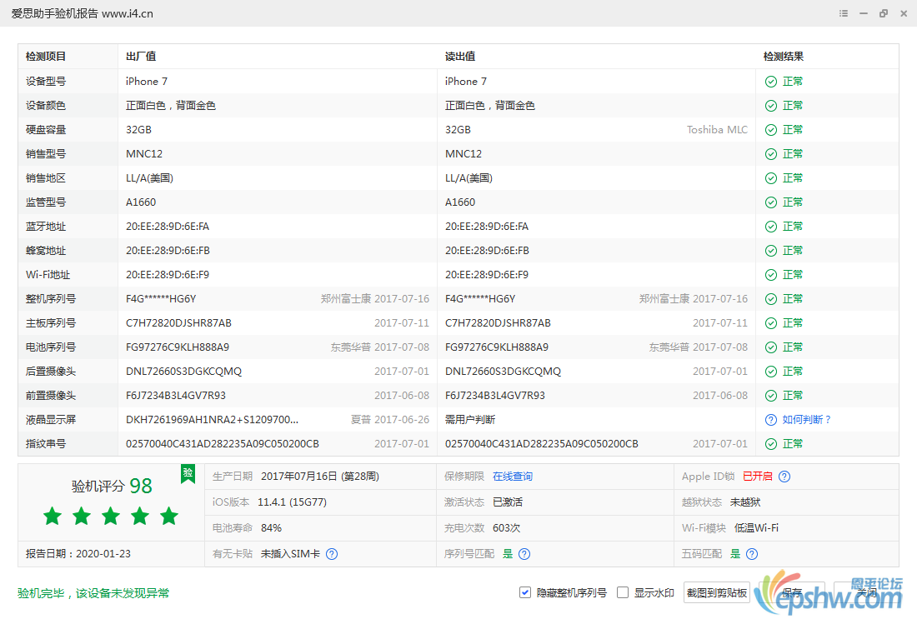
Task: Click the 设备颜色 正常 check icon
Action: click(x=771, y=105)
